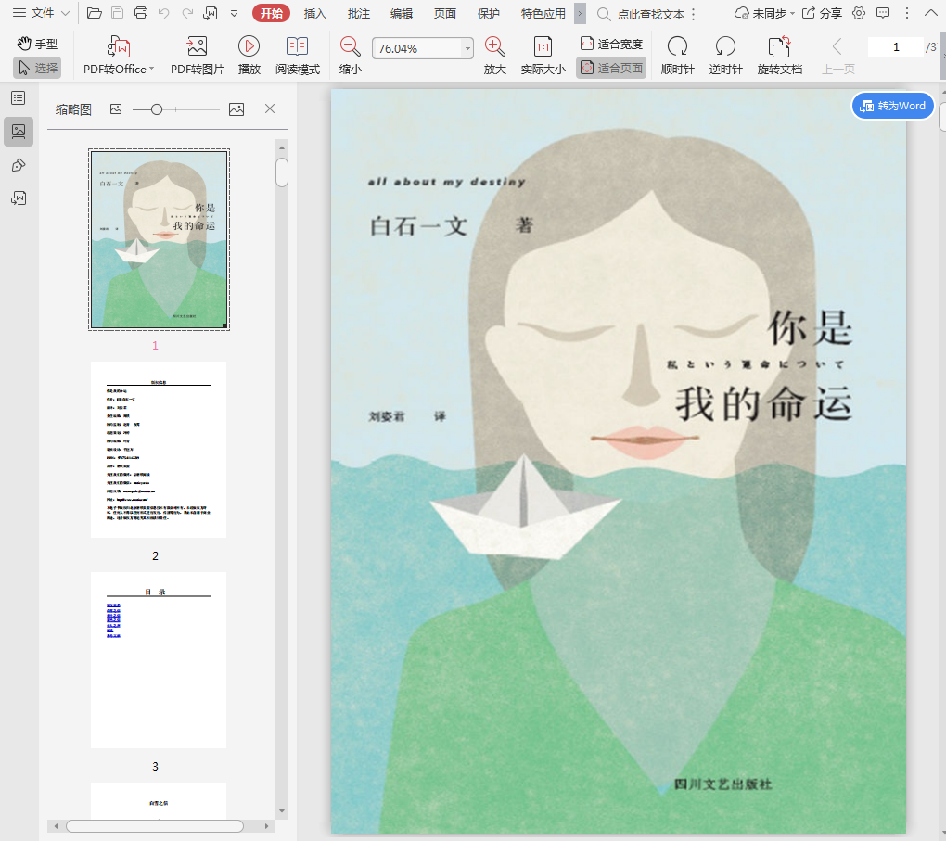
Task: Toggle the thumbnail panel sidebar icon
Action: [x=19, y=131]
